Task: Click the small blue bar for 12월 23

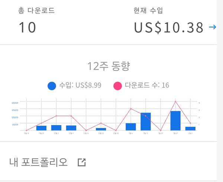Action: click(x=101, y=129)
